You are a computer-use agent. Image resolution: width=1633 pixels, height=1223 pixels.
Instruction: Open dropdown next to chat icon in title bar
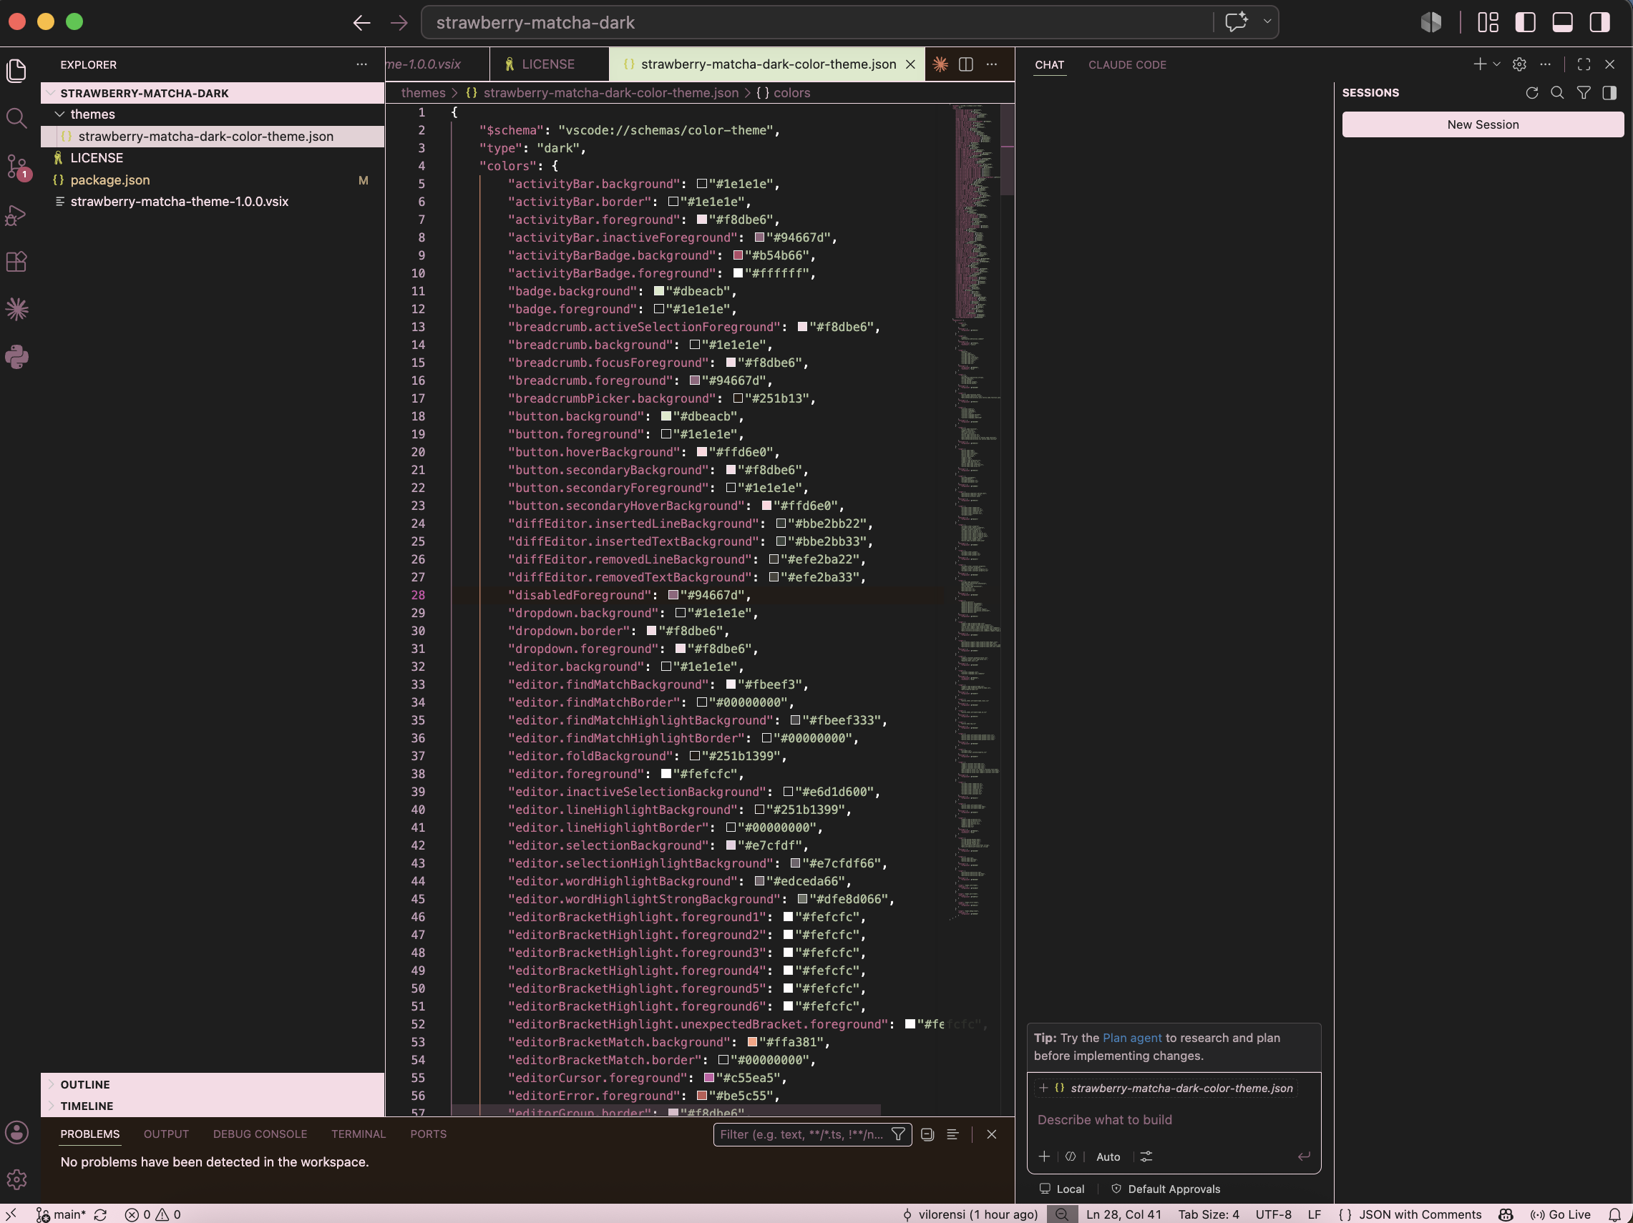point(1267,21)
